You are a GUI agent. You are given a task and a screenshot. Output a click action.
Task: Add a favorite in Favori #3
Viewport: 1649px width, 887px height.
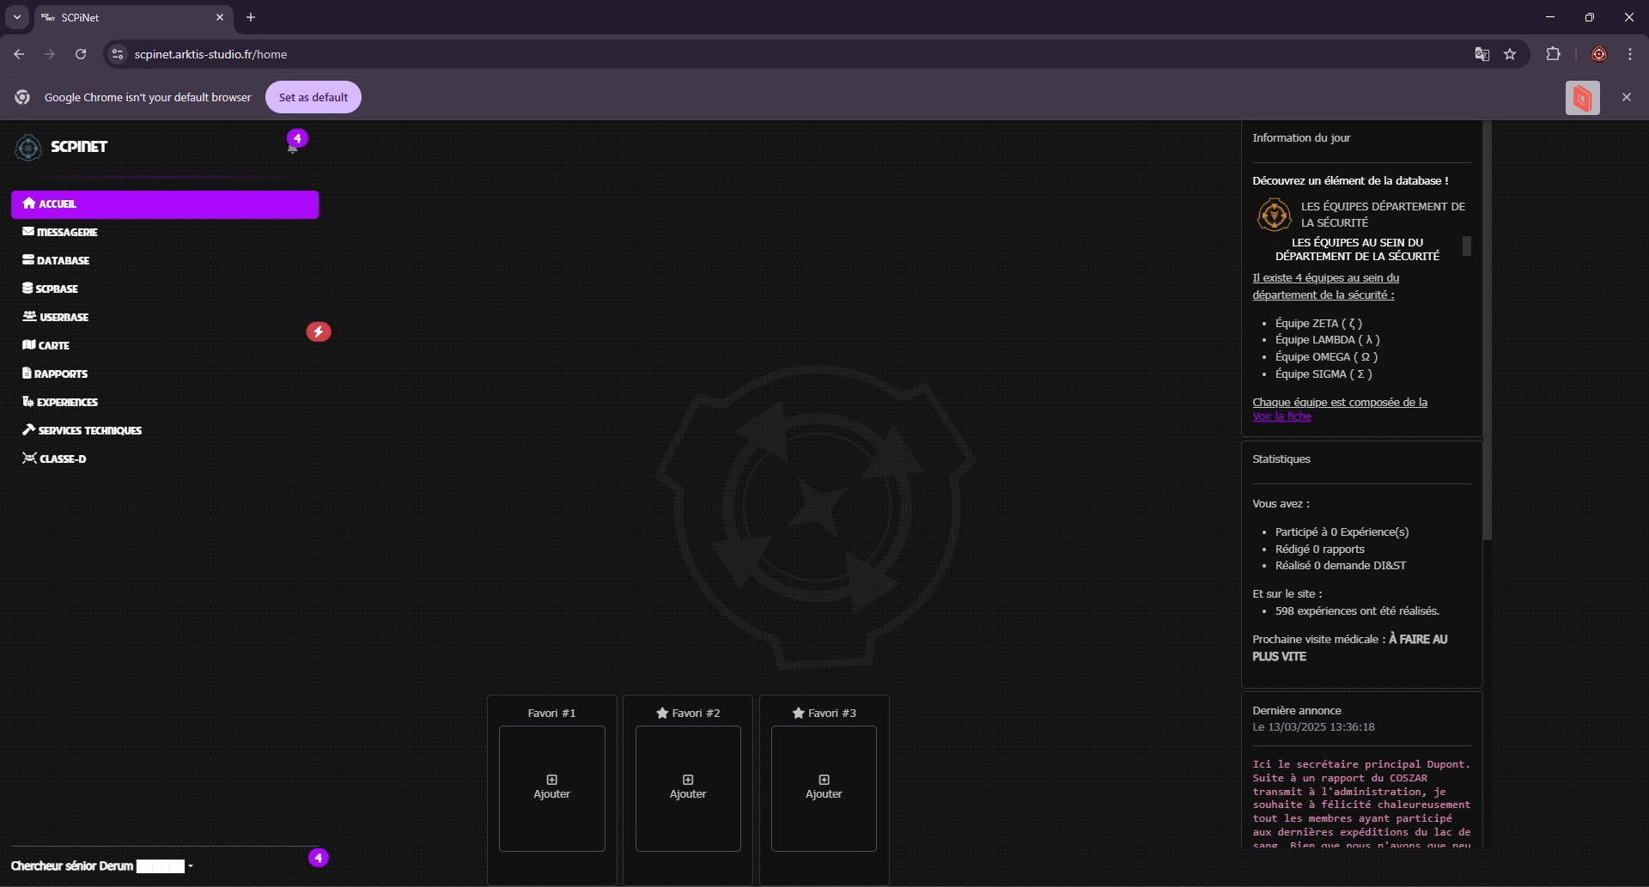[823, 787]
